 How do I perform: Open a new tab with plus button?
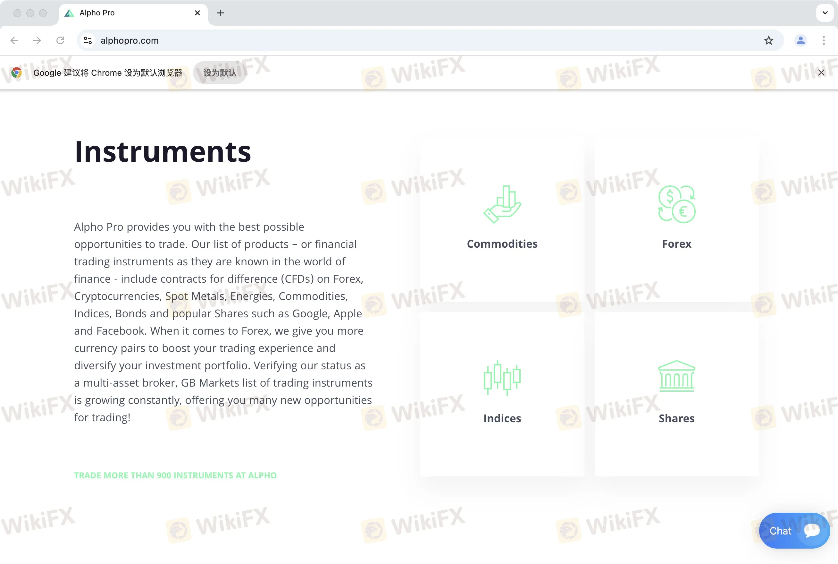[x=220, y=13]
